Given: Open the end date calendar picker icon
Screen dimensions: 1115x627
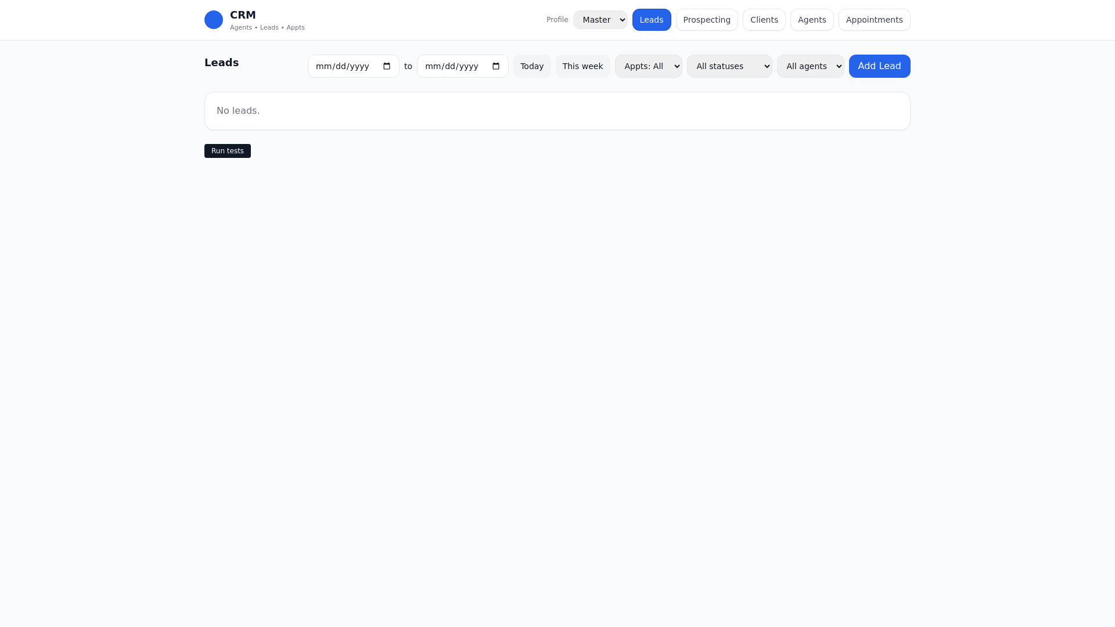Looking at the screenshot, I should point(496,66).
